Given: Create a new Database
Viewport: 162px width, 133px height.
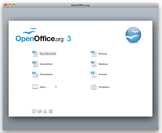Looking at the screenshot, I should (x=103, y=64).
